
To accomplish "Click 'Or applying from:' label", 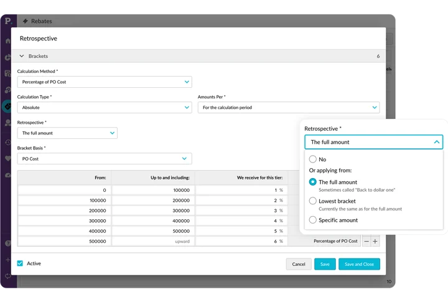I will point(330,171).
